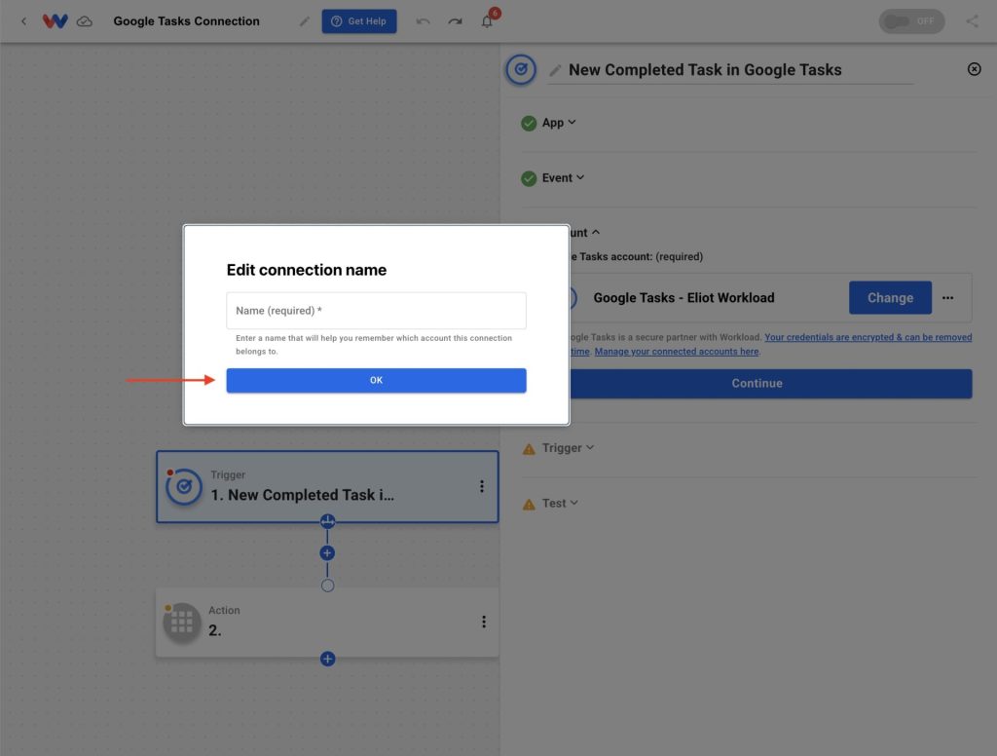Confirm the dialog with OK

[377, 380]
